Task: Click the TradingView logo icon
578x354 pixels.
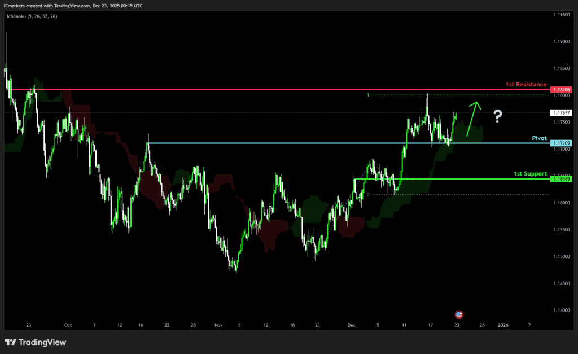Action: point(10,342)
